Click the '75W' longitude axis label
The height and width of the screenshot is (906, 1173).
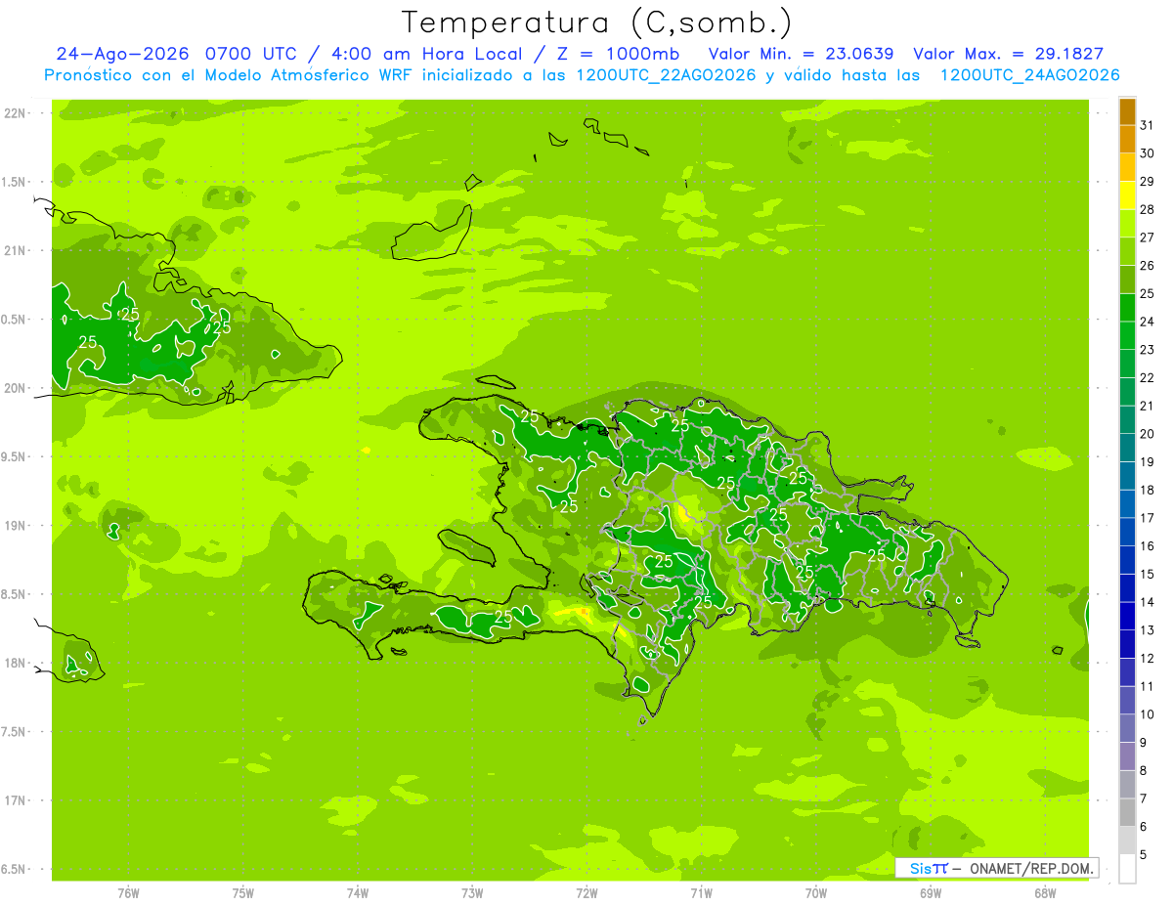(x=243, y=893)
